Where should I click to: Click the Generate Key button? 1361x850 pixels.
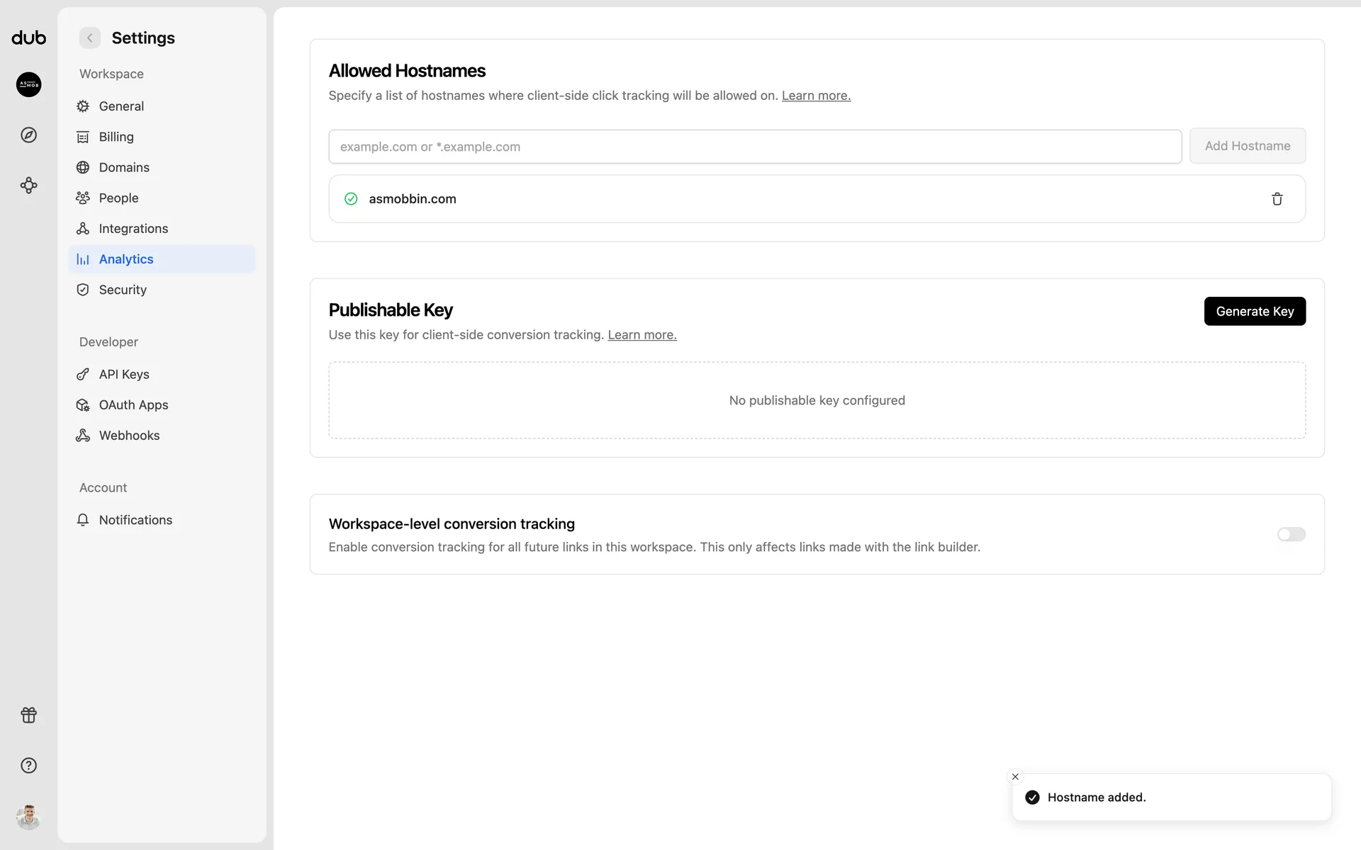click(x=1255, y=312)
